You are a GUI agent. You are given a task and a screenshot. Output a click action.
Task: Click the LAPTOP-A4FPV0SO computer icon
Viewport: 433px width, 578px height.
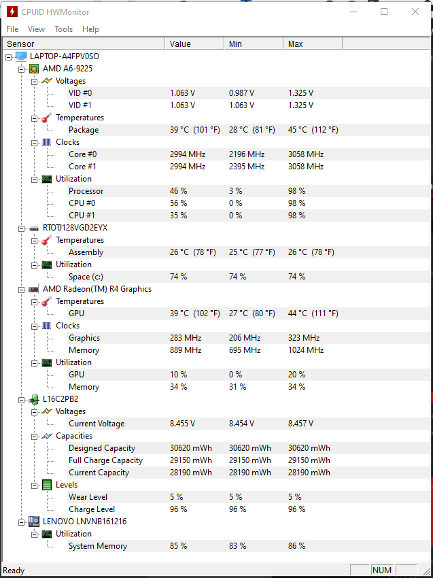click(x=21, y=56)
